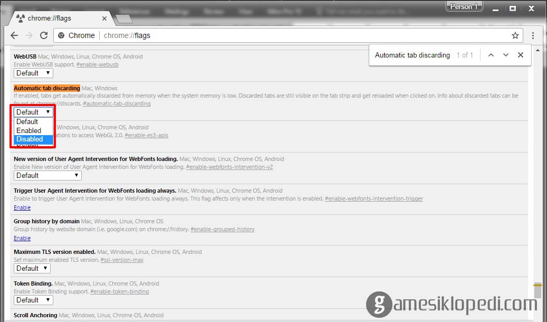Open the #ssl-version-max anchor link
This screenshot has width=547, height=322.
122,260
